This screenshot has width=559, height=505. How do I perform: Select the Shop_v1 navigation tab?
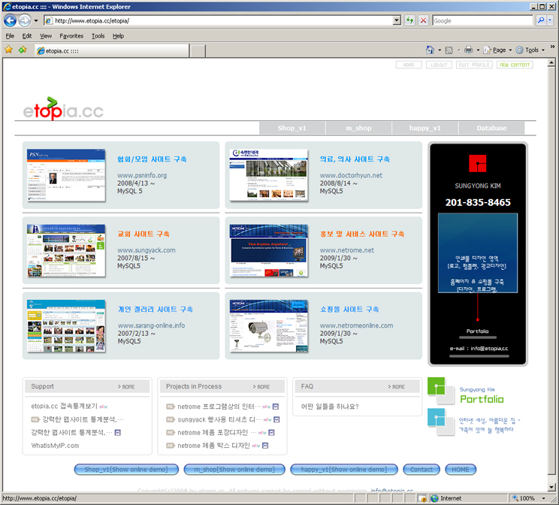(x=292, y=128)
